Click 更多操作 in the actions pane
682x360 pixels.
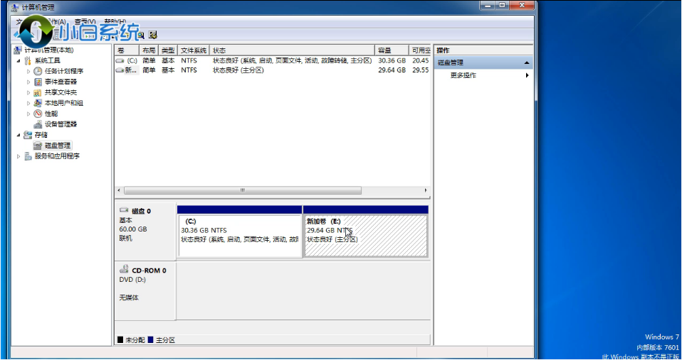pyautogui.click(x=463, y=75)
